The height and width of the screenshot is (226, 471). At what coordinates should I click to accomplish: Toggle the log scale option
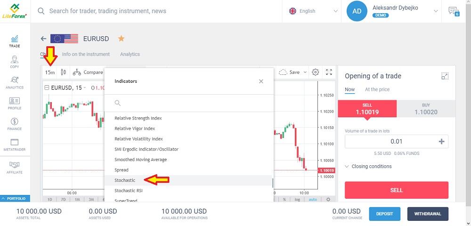pyautogui.click(x=297, y=199)
